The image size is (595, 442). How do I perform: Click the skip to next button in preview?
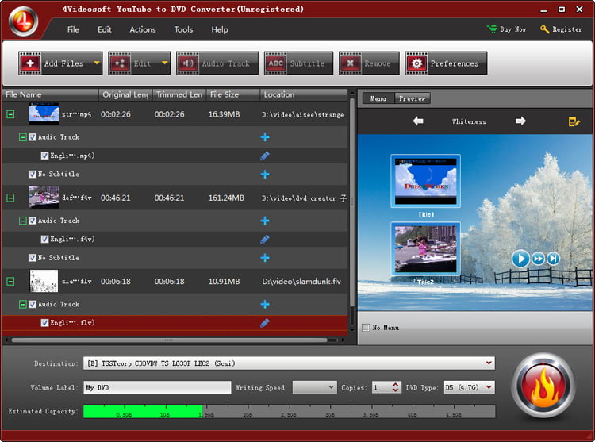tap(553, 259)
